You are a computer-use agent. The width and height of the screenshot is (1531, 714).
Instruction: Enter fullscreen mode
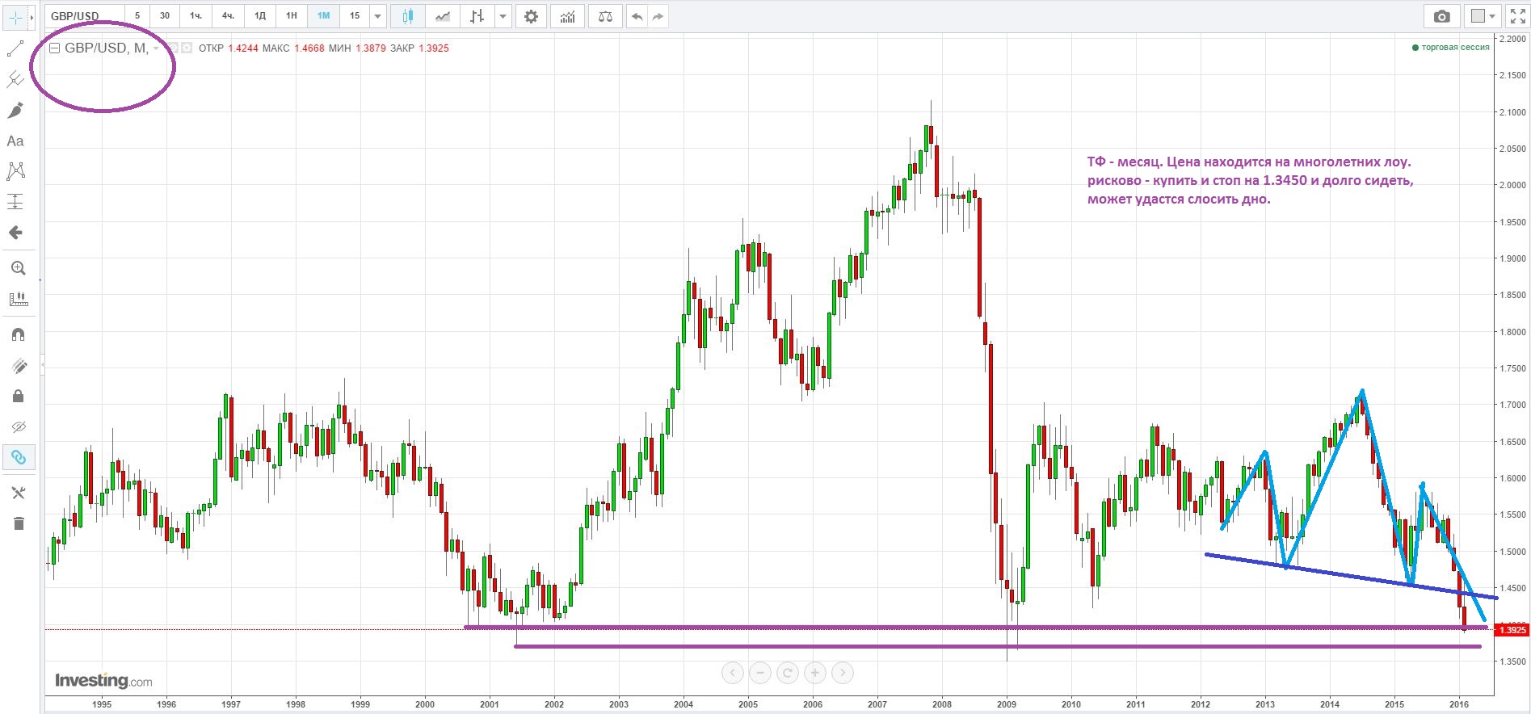pyautogui.click(x=1517, y=16)
